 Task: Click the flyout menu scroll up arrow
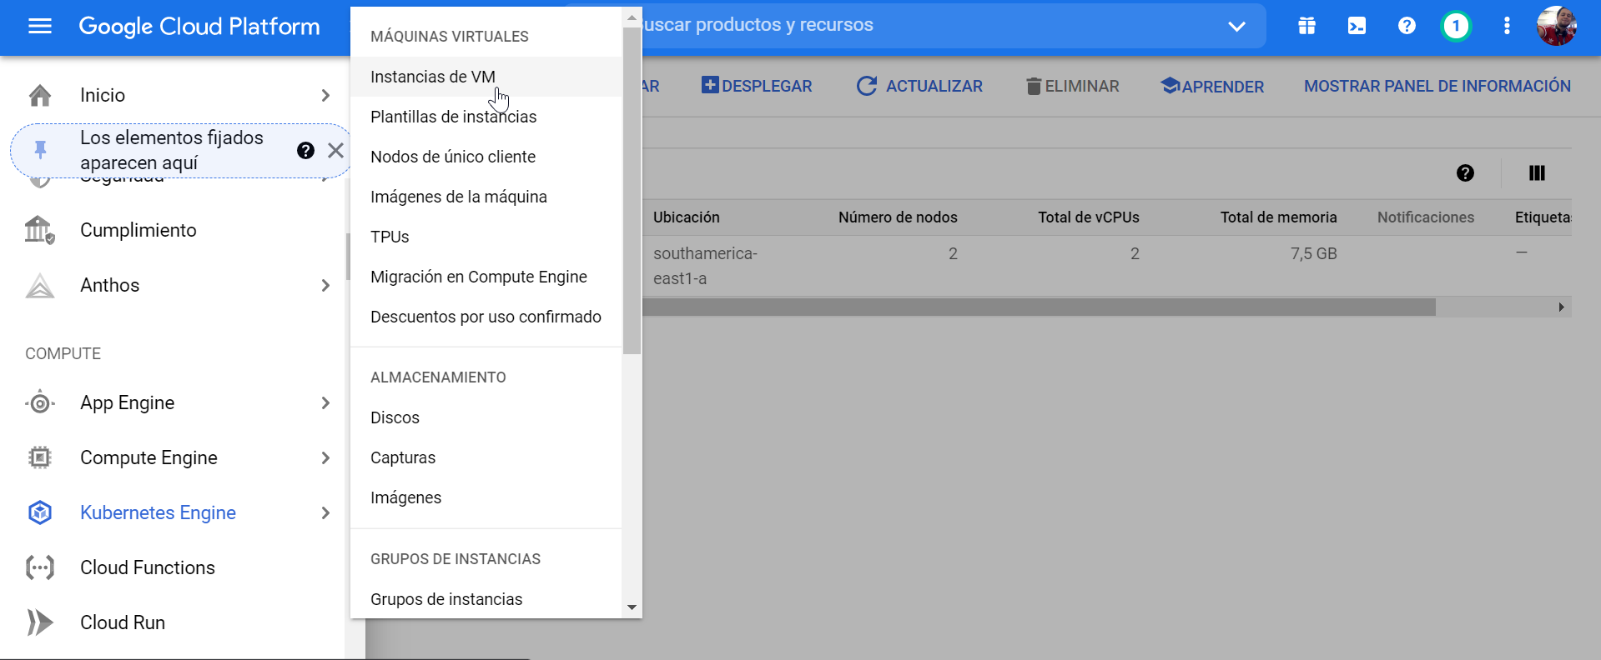tap(632, 17)
